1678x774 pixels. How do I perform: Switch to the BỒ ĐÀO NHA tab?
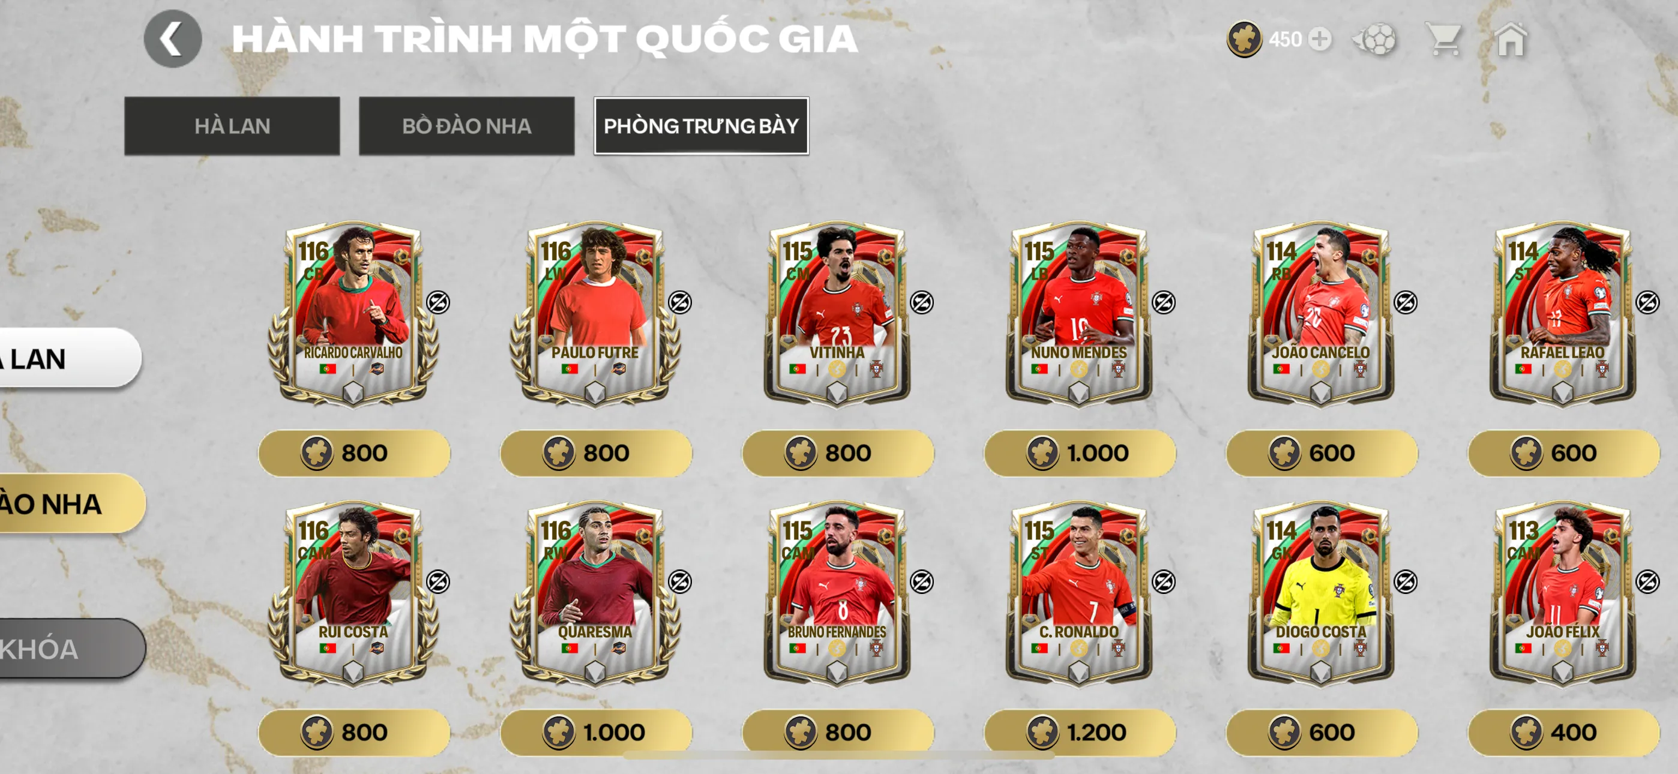pos(466,126)
